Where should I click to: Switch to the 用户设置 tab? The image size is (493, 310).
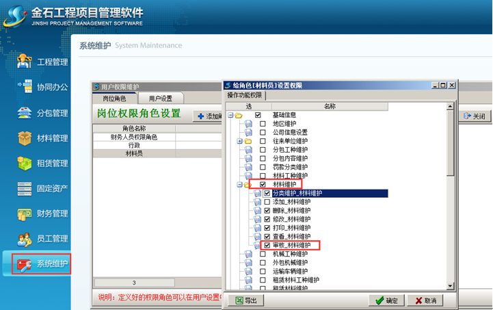pos(160,99)
